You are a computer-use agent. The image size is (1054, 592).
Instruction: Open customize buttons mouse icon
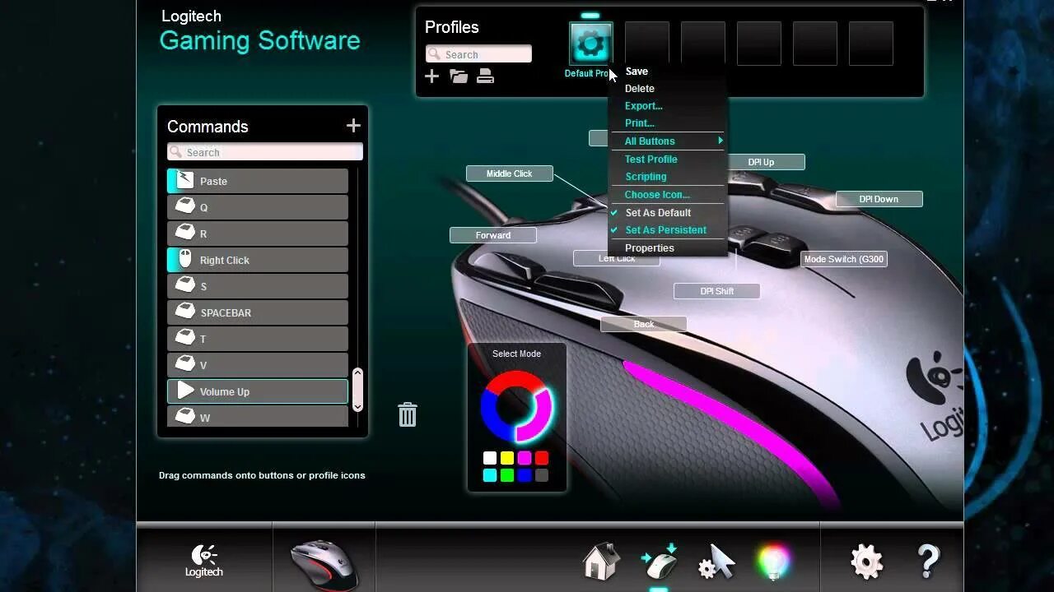(x=660, y=562)
